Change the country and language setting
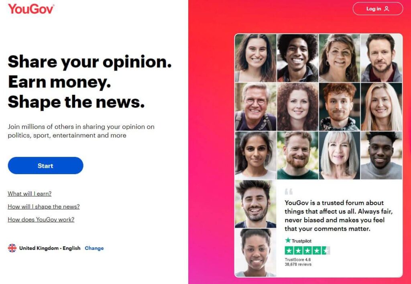This screenshot has width=411, height=284. point(94,248)
